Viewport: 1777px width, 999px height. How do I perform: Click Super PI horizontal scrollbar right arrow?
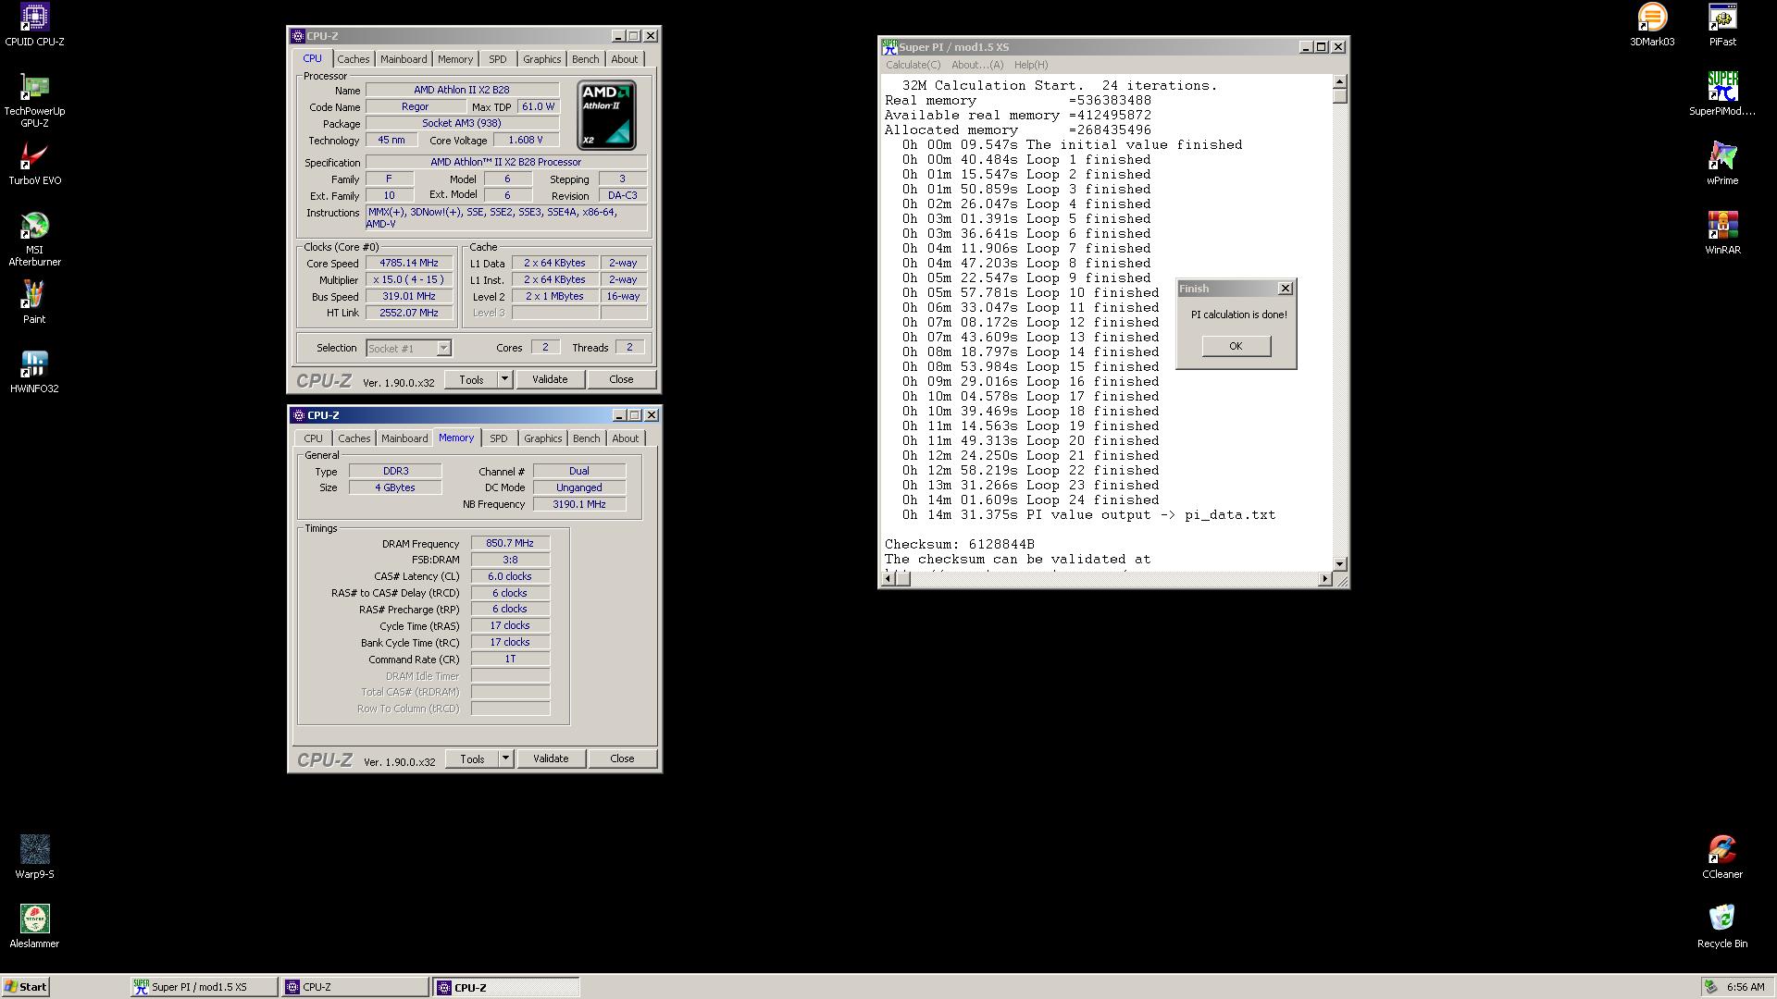click(1324, 579)
